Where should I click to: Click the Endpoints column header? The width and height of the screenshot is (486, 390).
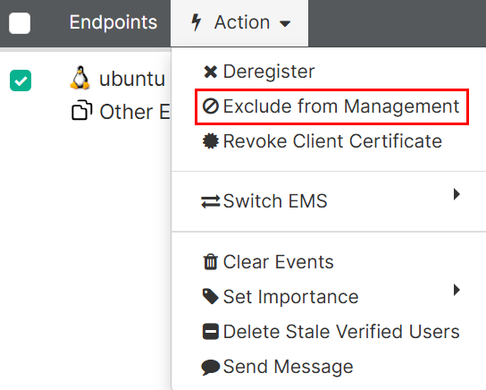tap(113, 22)
